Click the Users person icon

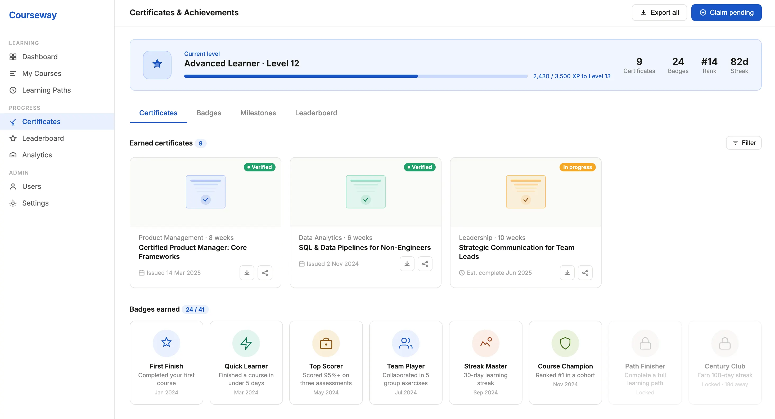click(x=13, y=186)
